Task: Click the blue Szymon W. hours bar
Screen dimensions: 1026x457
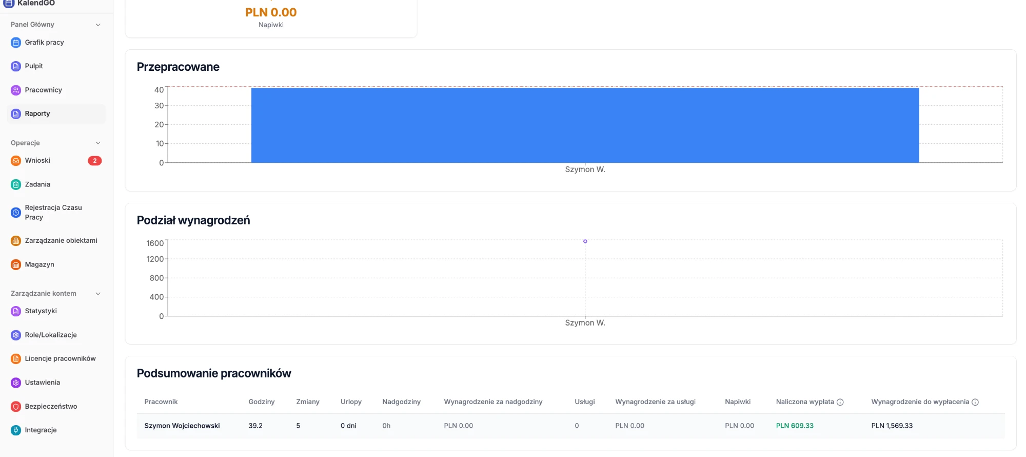Action: (x=585, y=125)
